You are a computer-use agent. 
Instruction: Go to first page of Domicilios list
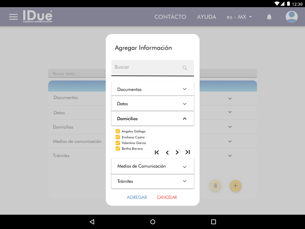tap(157, 152)
